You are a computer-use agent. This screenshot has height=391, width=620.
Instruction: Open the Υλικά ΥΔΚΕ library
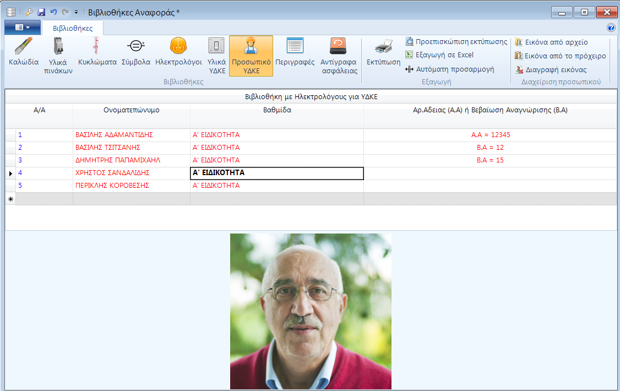pyautogui.click(x=216, y=55)
